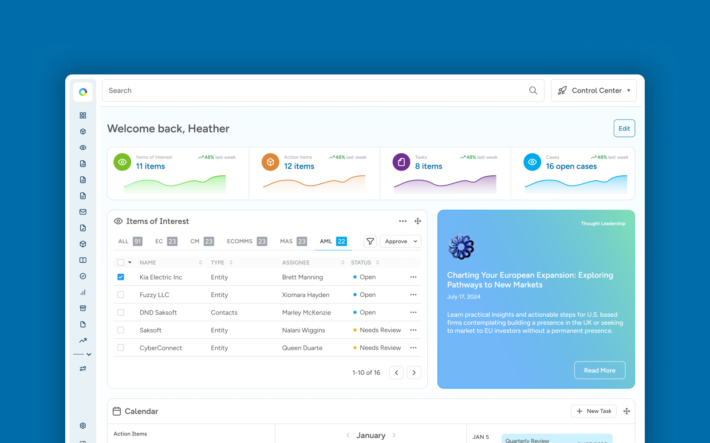Switch to the ECOMMS tab
Screen dimensions: 710x443
pyautogui.click(x=247, y=241)
